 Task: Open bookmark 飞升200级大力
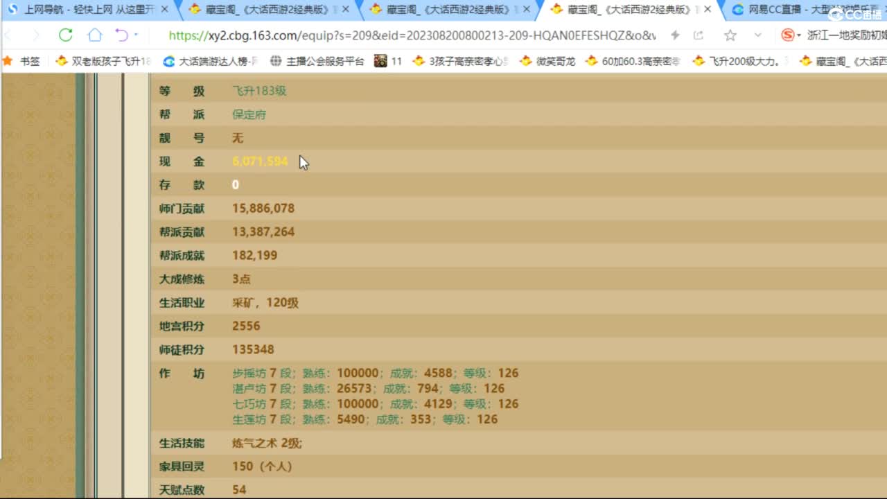[x=740, y=61]
